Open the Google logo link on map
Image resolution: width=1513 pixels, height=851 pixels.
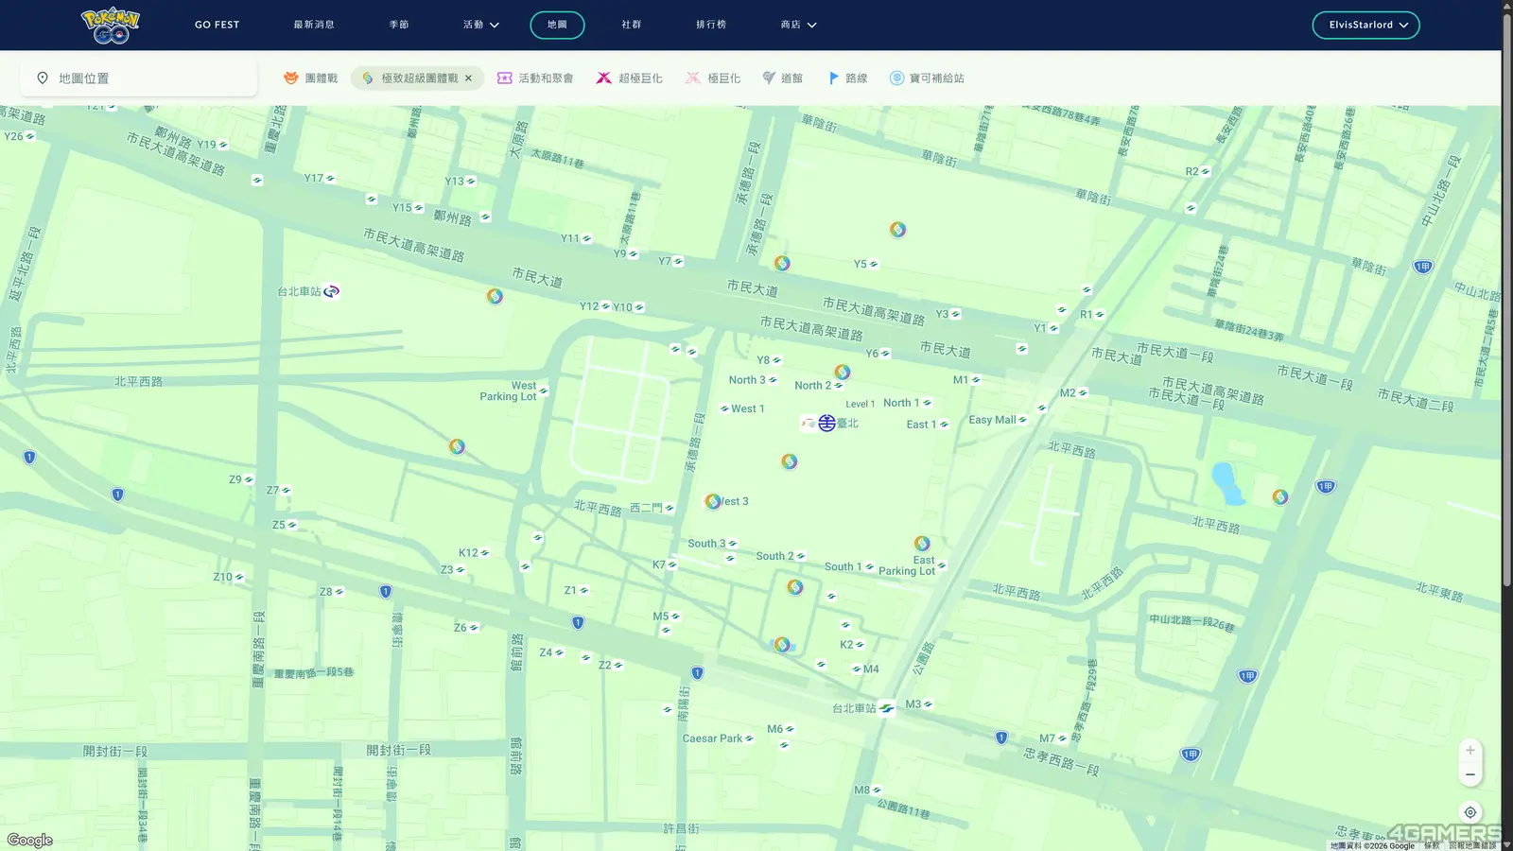click(30, 841)
